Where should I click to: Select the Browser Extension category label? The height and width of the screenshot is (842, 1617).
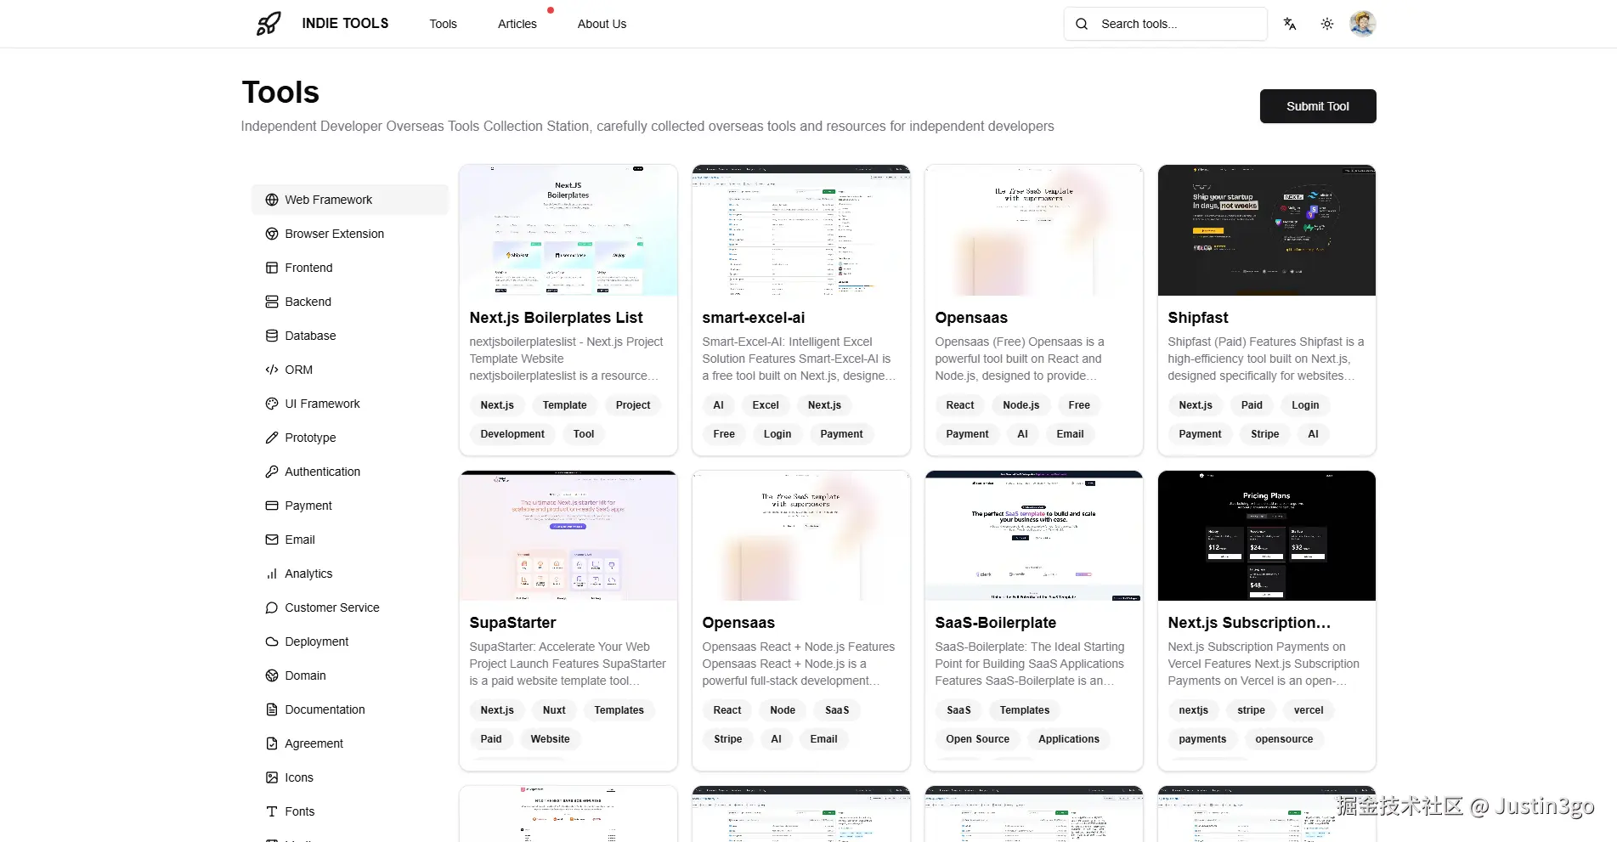coord(334,234)
